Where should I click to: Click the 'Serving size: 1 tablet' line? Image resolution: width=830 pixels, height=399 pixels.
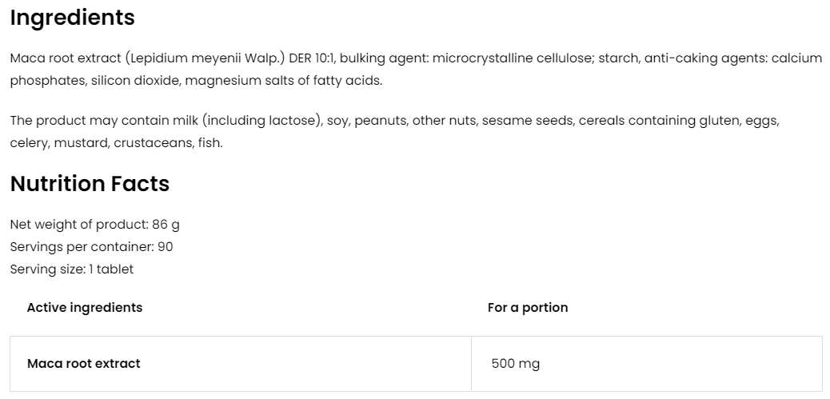point(72,269)
